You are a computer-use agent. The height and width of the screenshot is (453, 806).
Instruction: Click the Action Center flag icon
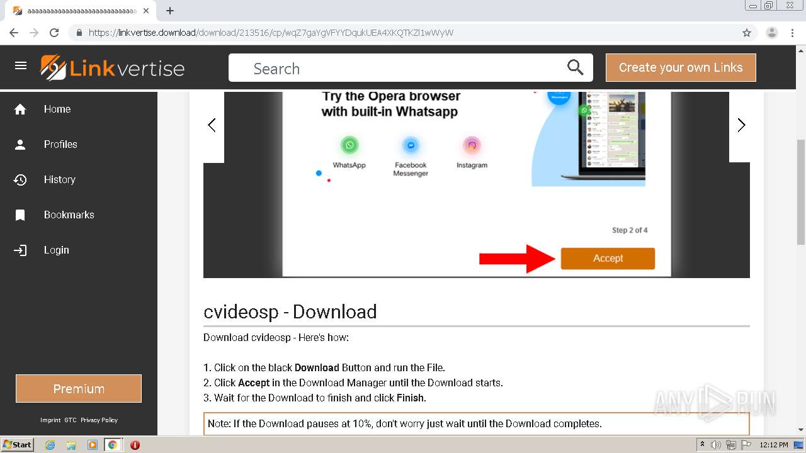(x=746, y=445)
